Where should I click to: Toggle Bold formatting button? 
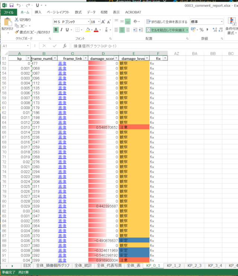tap(56, 30)
